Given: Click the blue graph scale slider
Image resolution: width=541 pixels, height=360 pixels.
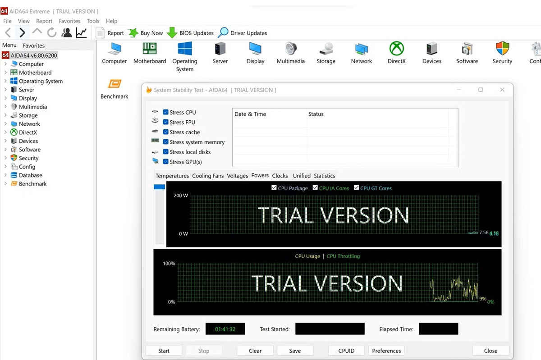Looking at the screenshot, I should [159, 187].
